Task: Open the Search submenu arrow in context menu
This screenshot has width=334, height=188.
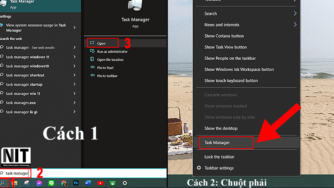Action: (295, 14)
